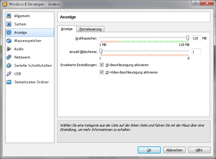Viewport: 216px width, 159px height.
Task: Click the Netzwerk network icon
Action: tap(9, 57)
